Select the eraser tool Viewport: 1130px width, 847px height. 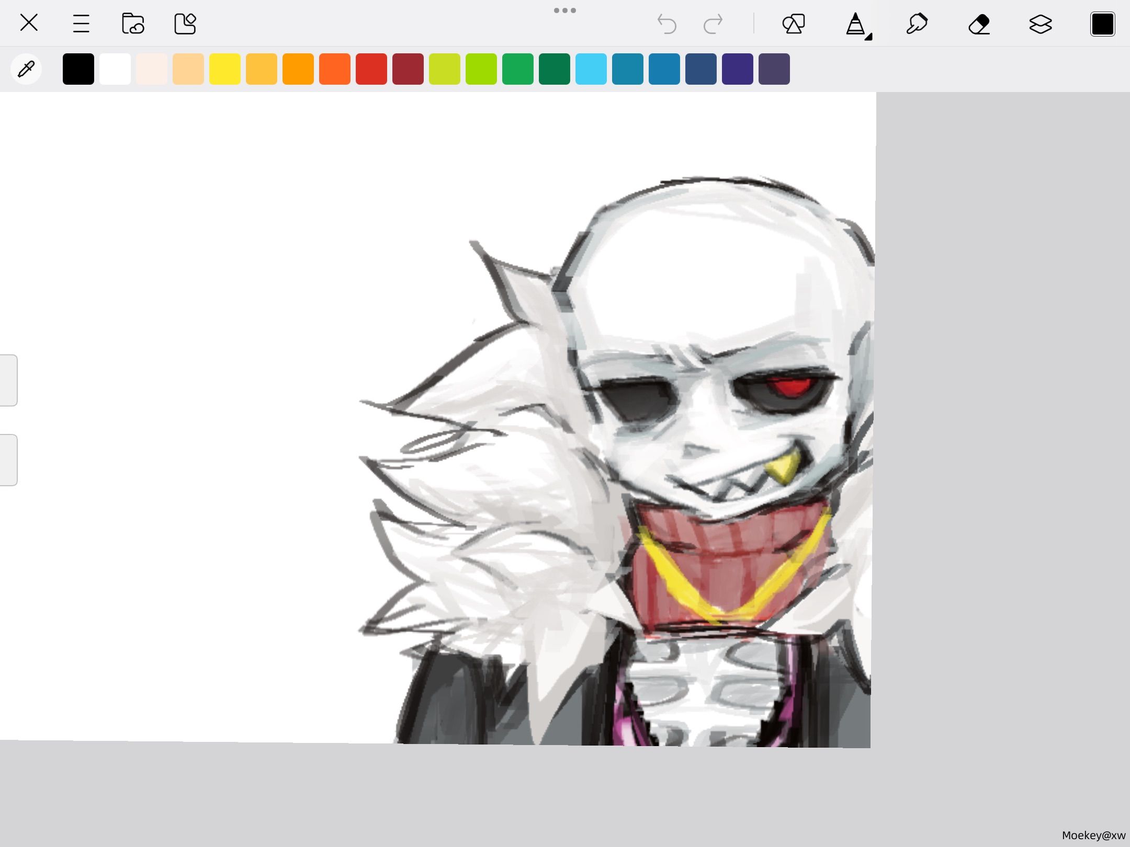click(x=979, y=24)
